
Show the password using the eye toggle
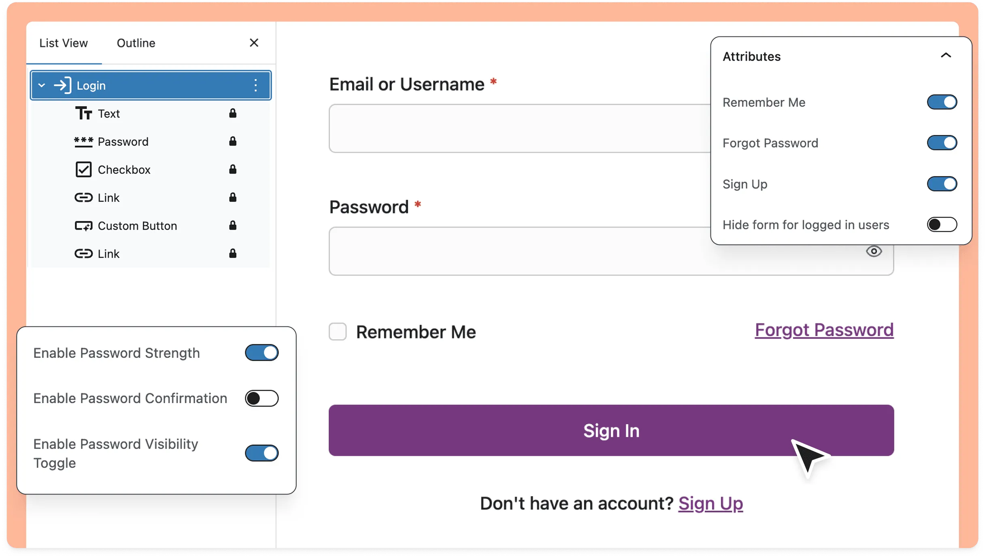click(874, 251)
